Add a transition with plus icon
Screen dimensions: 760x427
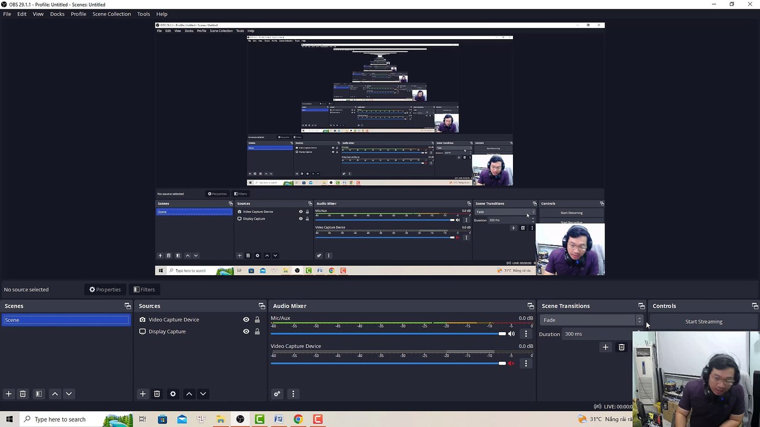[605, 347]
